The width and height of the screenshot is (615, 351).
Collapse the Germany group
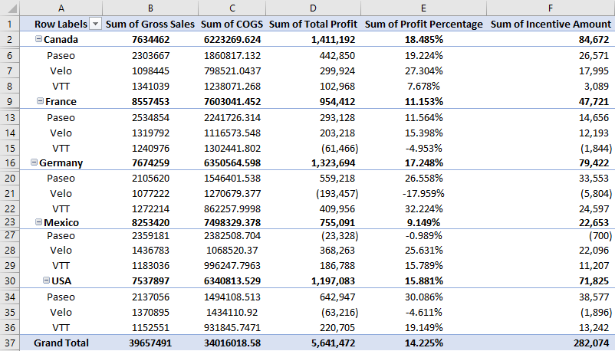[x=34, y=162]
